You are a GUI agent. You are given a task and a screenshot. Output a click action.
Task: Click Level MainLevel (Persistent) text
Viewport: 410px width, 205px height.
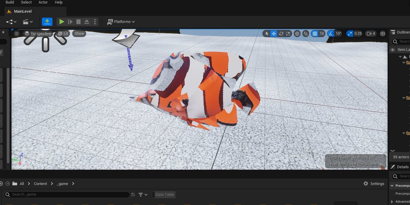point(353,164)
